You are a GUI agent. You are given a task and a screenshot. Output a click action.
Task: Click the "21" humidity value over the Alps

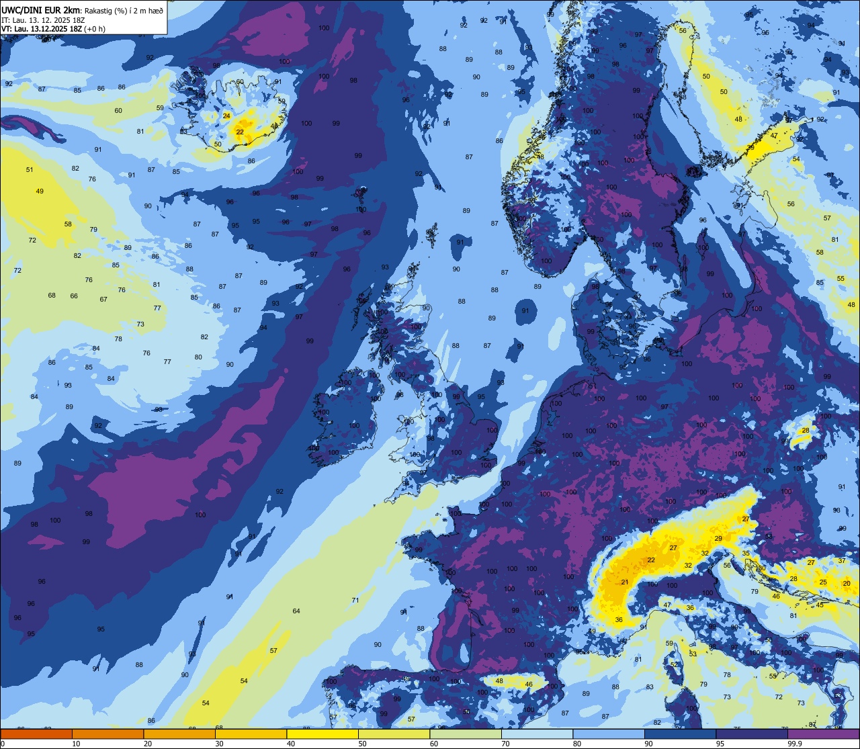tap(625, 582)
